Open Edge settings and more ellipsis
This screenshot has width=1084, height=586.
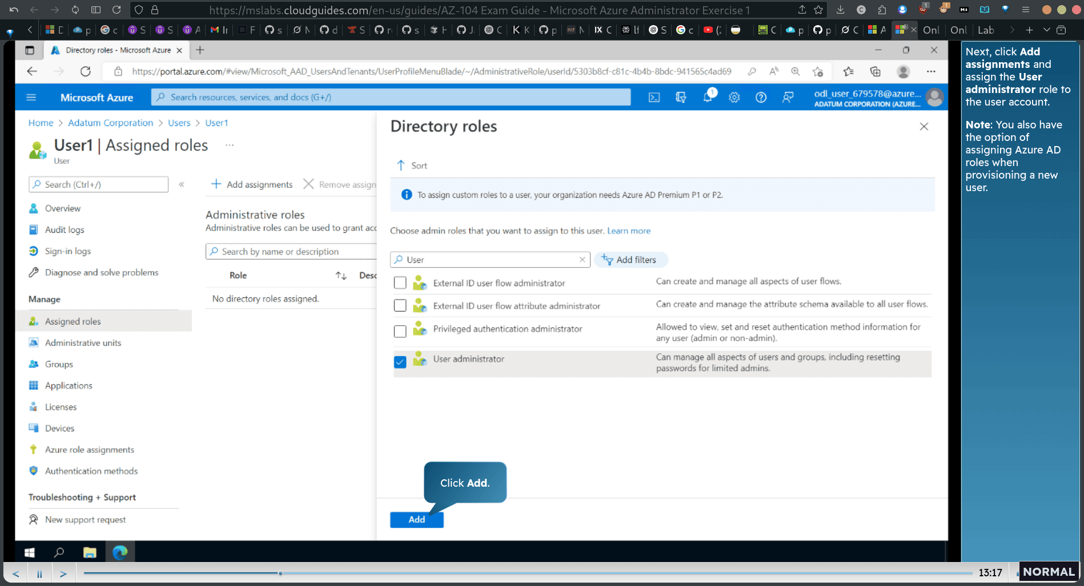point(931,71)
